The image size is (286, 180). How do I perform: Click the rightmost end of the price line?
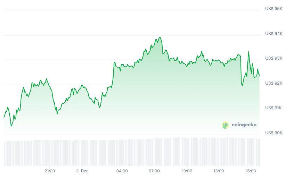click(x=260, y=75)
